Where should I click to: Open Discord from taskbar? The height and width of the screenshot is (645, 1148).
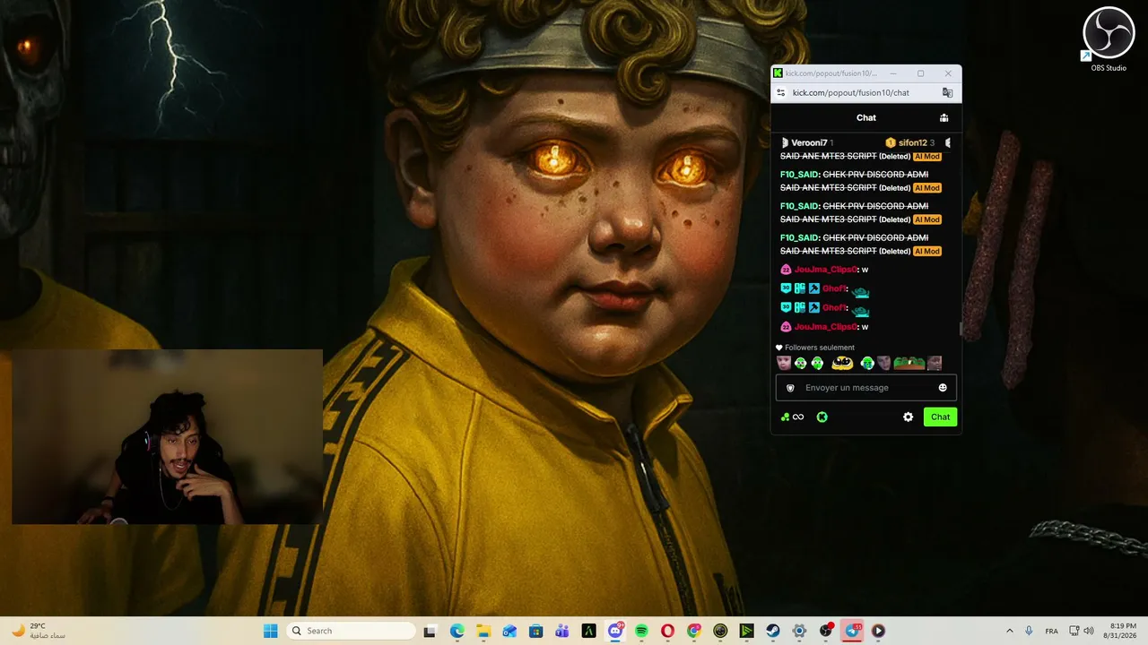click(615, 631)
